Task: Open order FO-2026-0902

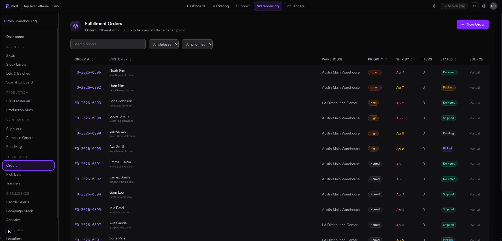Action: click(x=88, y=88)
